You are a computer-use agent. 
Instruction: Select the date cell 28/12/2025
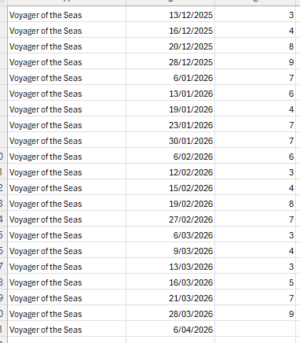coord(170,61)
